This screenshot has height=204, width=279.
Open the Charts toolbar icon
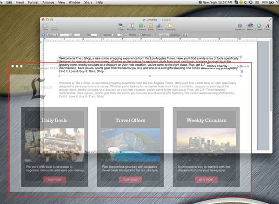tap(159, 27)
